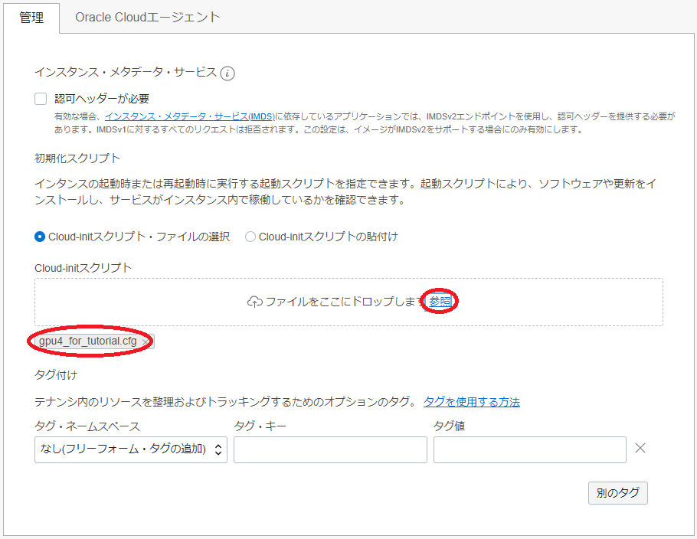Screen dimensions: 697x539
Task: Enable the 認可ヘッダーが必要 checkbox
Action: click(x=41, y=99)
